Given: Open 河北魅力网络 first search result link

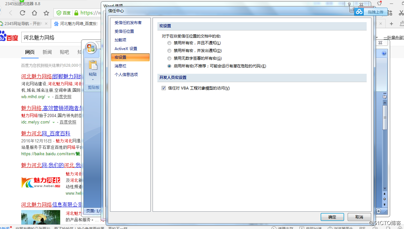Looking at the screenshot, I should (52, 76).
